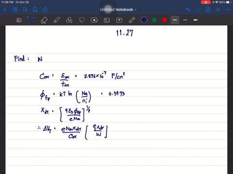Screen dimensions: 233x174
Task: Select the Pen tool
Action: coord(31,20)
